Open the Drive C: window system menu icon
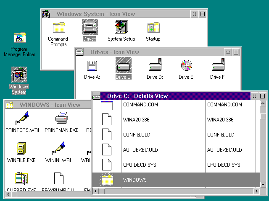Viewport: 269px width, 201px height. coord(97,96)
